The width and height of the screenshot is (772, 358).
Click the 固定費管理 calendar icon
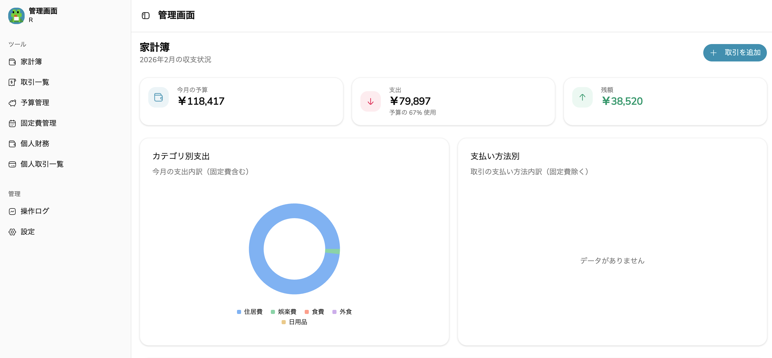[x=12, y=123]
